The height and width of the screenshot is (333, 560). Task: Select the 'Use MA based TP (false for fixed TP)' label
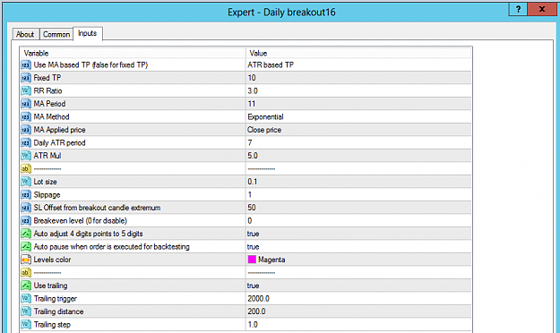[x=90, y=65]
